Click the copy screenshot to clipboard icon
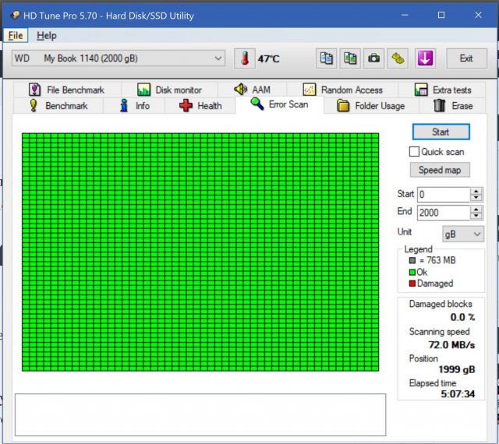Image resolution: width=499 pixels, height=444 pixels. (x=350, y=58)
